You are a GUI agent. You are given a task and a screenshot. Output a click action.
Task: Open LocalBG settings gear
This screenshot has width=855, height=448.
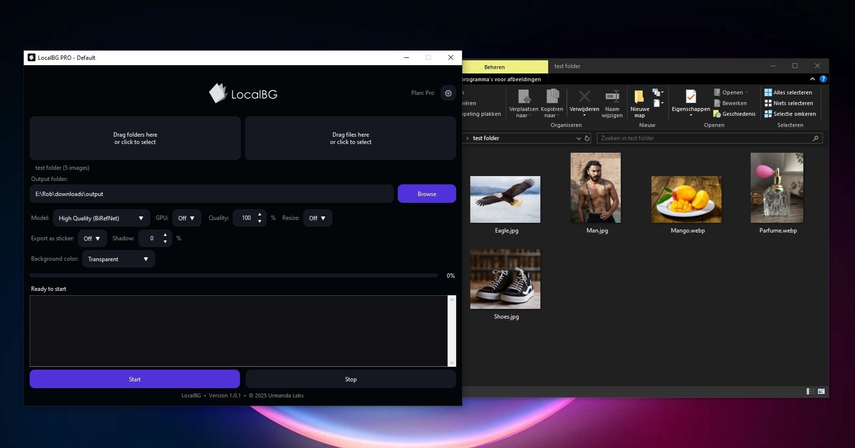click(x=448, y=93)
